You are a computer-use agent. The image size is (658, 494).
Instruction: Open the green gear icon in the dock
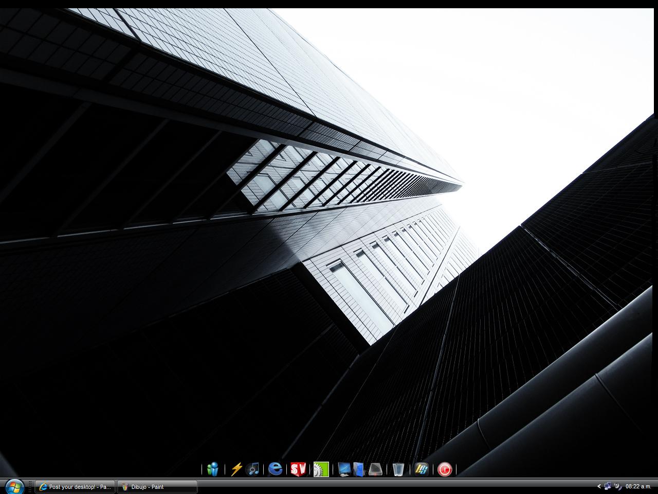tap(321, 469)
